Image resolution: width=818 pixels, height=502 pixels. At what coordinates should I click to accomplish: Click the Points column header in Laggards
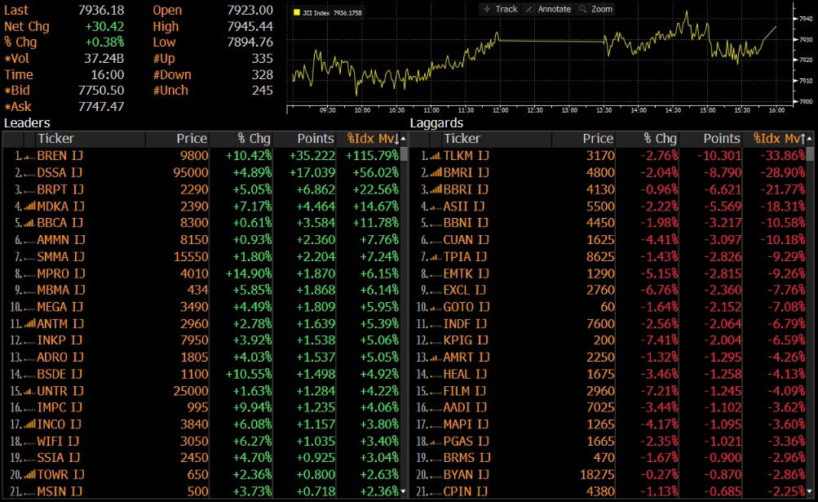pyautogui.click(x=722, y=139)
